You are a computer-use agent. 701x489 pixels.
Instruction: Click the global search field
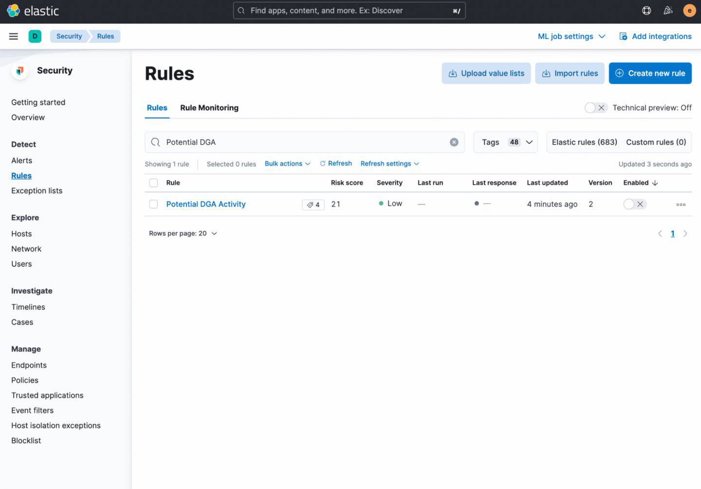pyautogui.click(x=349, y=11)
